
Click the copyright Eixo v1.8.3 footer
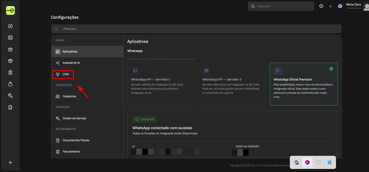[x=260, y=165]
